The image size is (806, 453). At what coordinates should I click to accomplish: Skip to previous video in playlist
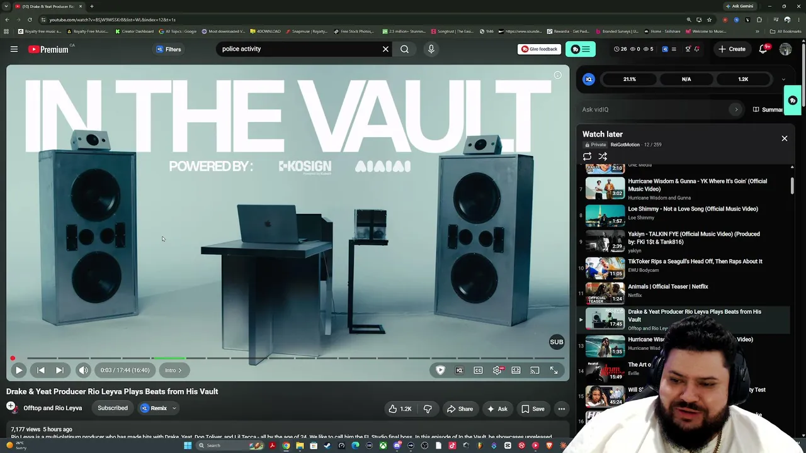pyautogui.click(x=41, y=371)
